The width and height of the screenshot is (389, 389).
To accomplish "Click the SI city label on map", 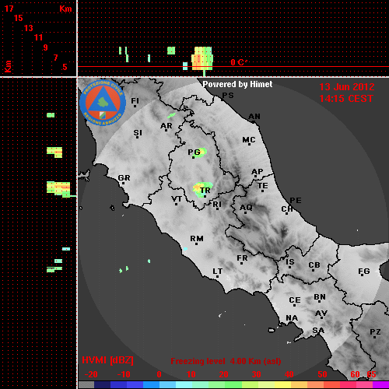I will point(138,133).
